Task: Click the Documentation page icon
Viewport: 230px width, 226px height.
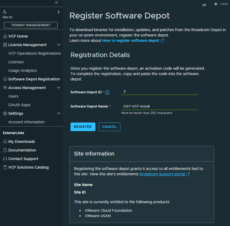Action: 5,150
